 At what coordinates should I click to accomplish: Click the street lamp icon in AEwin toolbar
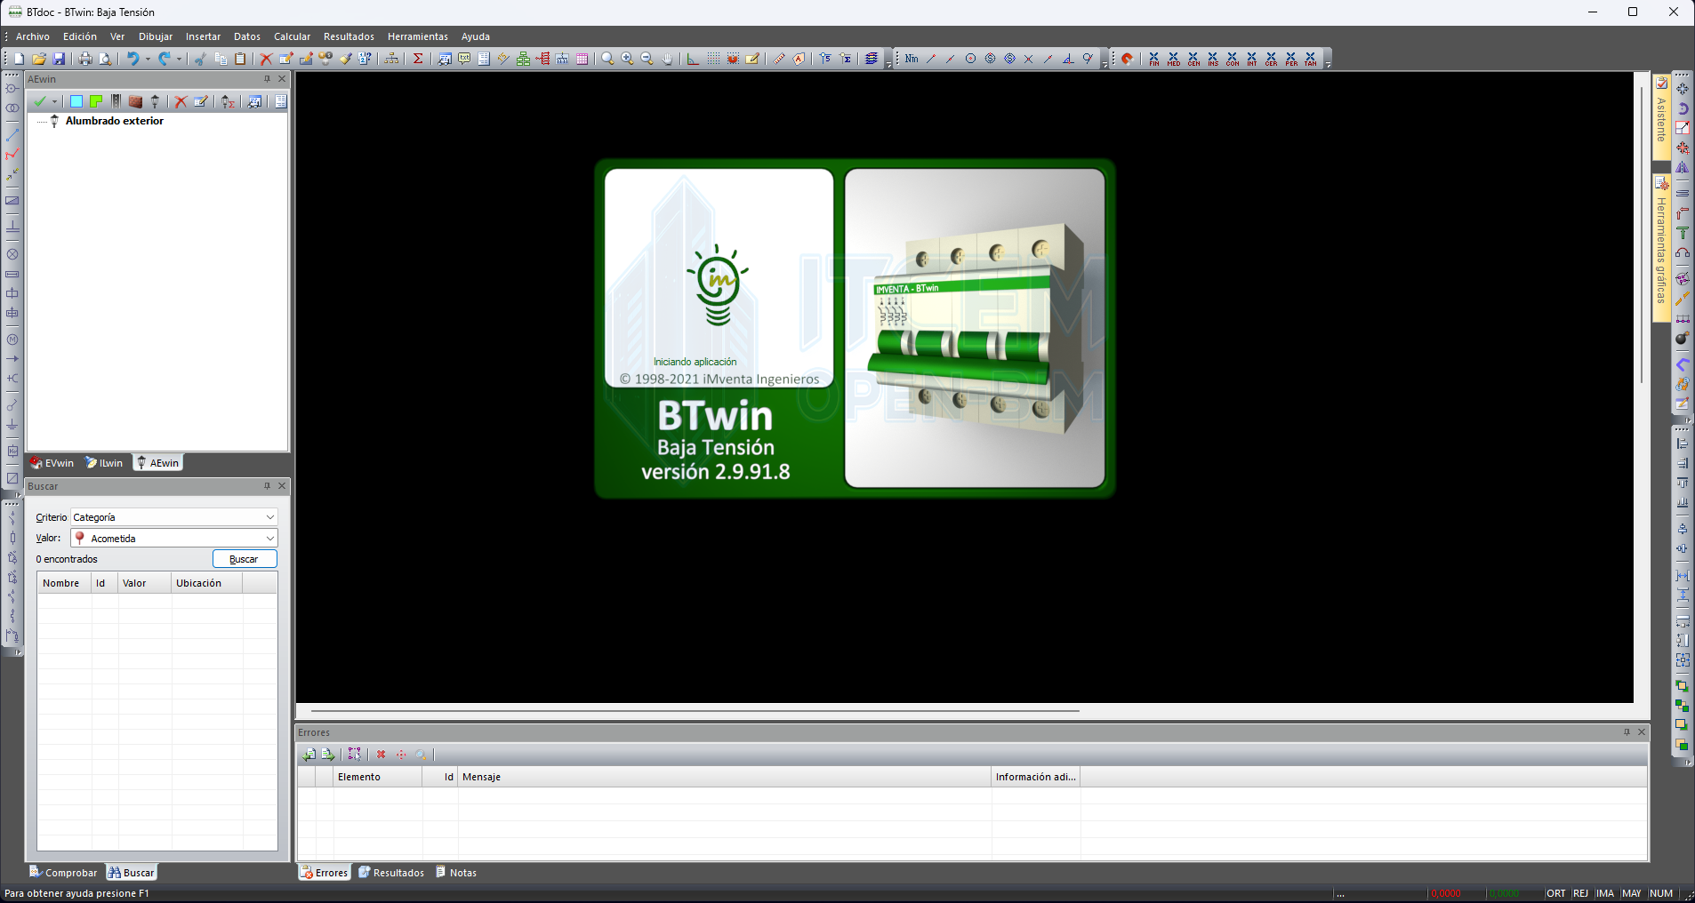click(155, 101)
